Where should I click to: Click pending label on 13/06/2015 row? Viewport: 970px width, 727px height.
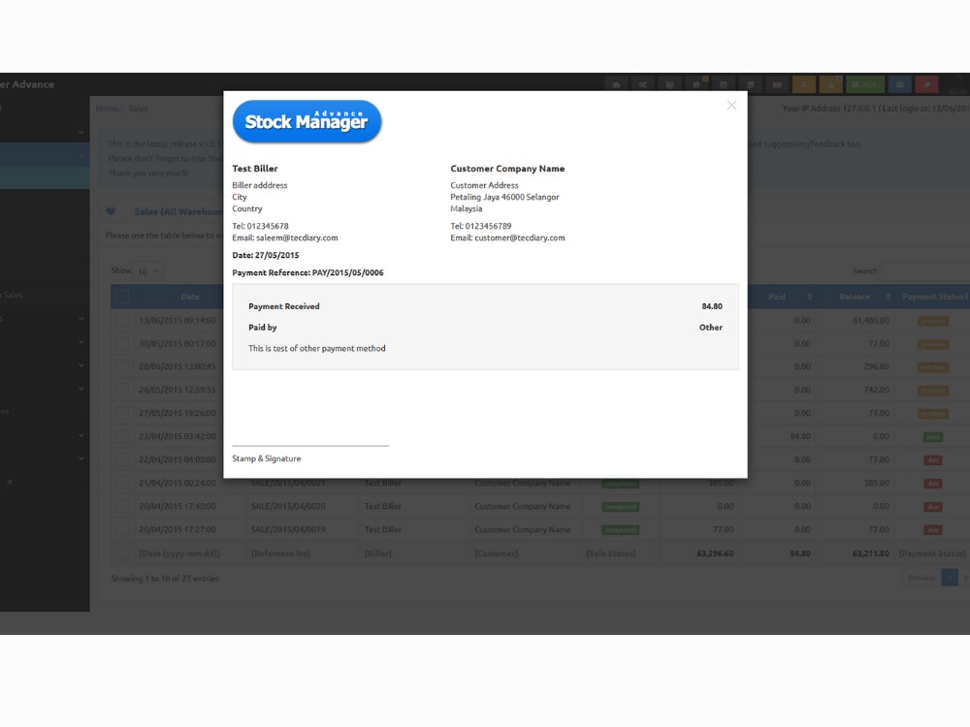pyautogui.click(x=933, y=321)
